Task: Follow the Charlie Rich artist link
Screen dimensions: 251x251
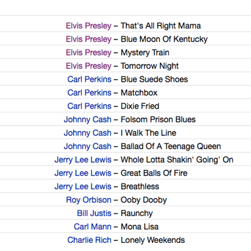Action: click(x=89, y=240)
